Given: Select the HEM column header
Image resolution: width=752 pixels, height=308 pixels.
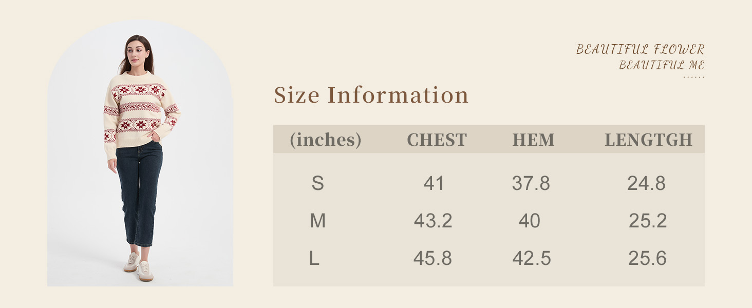Looking at the screenshot, I should 533,140.
